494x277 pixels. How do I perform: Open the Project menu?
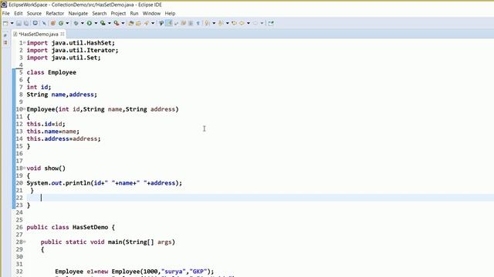pos(118,14)
